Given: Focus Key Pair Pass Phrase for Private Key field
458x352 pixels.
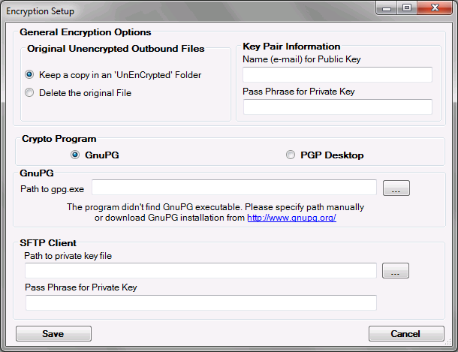Looking at the screenshot, I should point(337,107).
